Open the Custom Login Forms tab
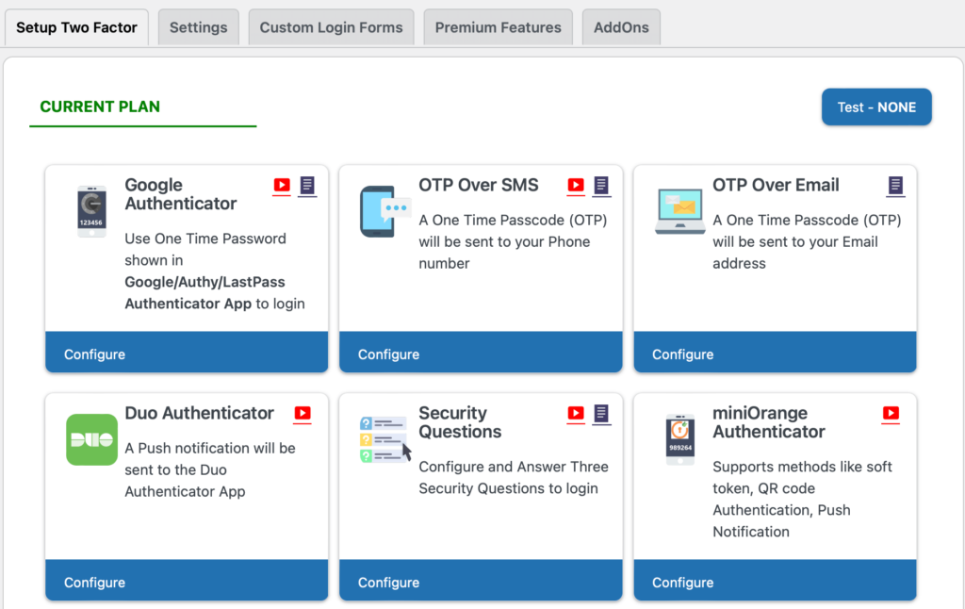 pyautogui.click(x=331, y=27)
